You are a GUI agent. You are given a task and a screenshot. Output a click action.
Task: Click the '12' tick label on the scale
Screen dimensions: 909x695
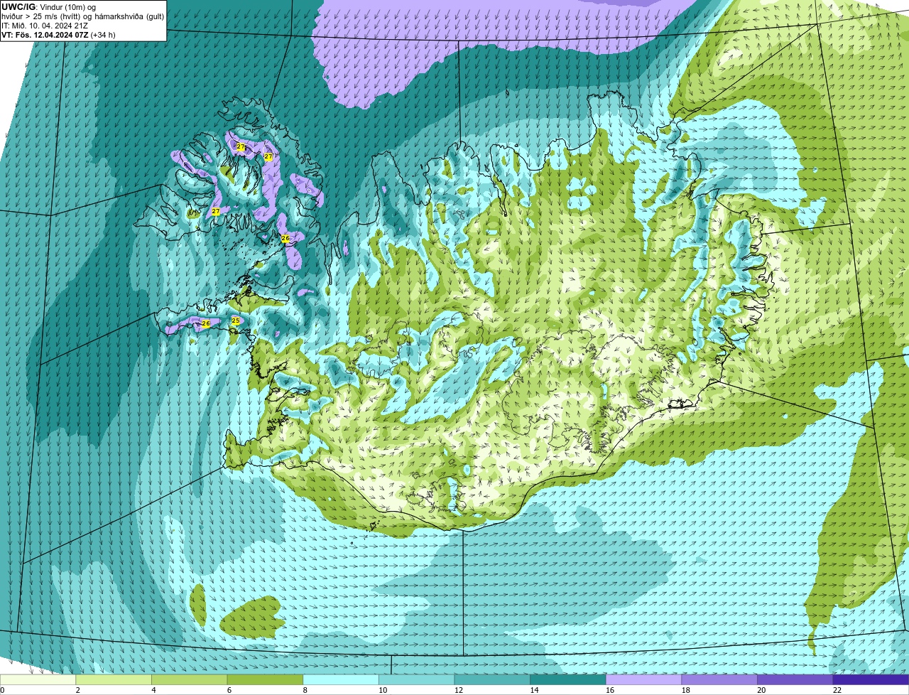(x=459, y=690)
